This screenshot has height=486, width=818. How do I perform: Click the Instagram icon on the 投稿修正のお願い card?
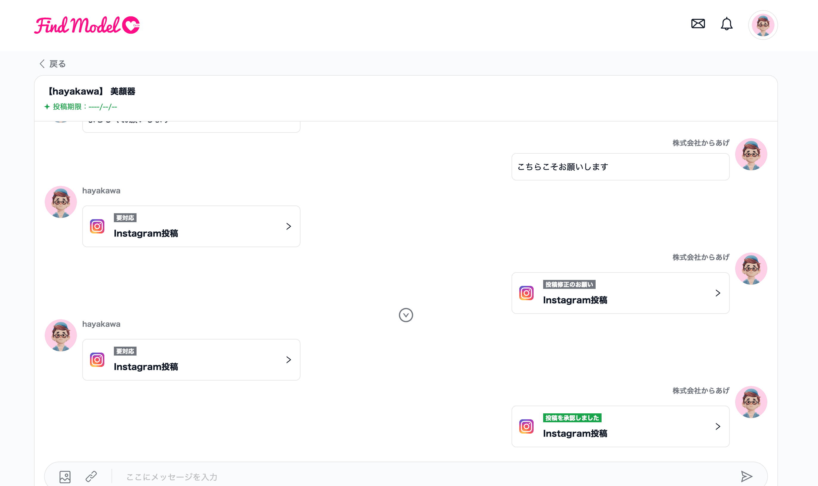(526, 293)
